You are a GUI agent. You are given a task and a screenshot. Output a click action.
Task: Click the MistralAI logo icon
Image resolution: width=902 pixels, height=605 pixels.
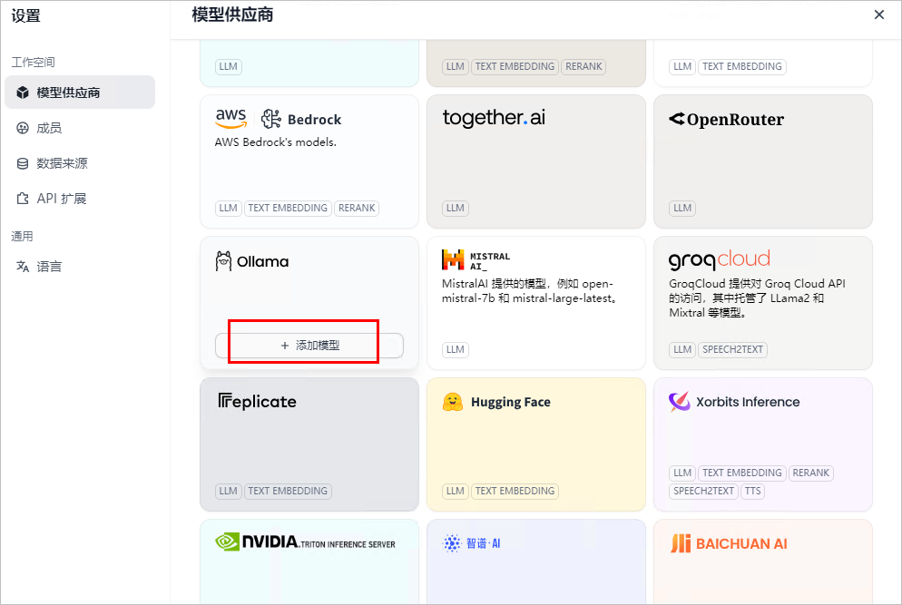pyautogui.click(x=453, y=260)
